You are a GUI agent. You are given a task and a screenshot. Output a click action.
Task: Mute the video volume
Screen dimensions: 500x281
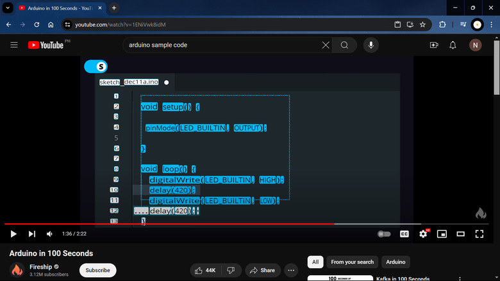click(50, 234)
